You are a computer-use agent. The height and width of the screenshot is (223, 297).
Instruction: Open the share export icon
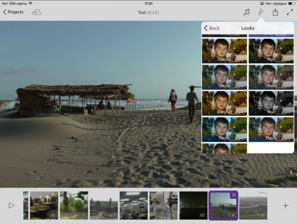coord(275,12)
